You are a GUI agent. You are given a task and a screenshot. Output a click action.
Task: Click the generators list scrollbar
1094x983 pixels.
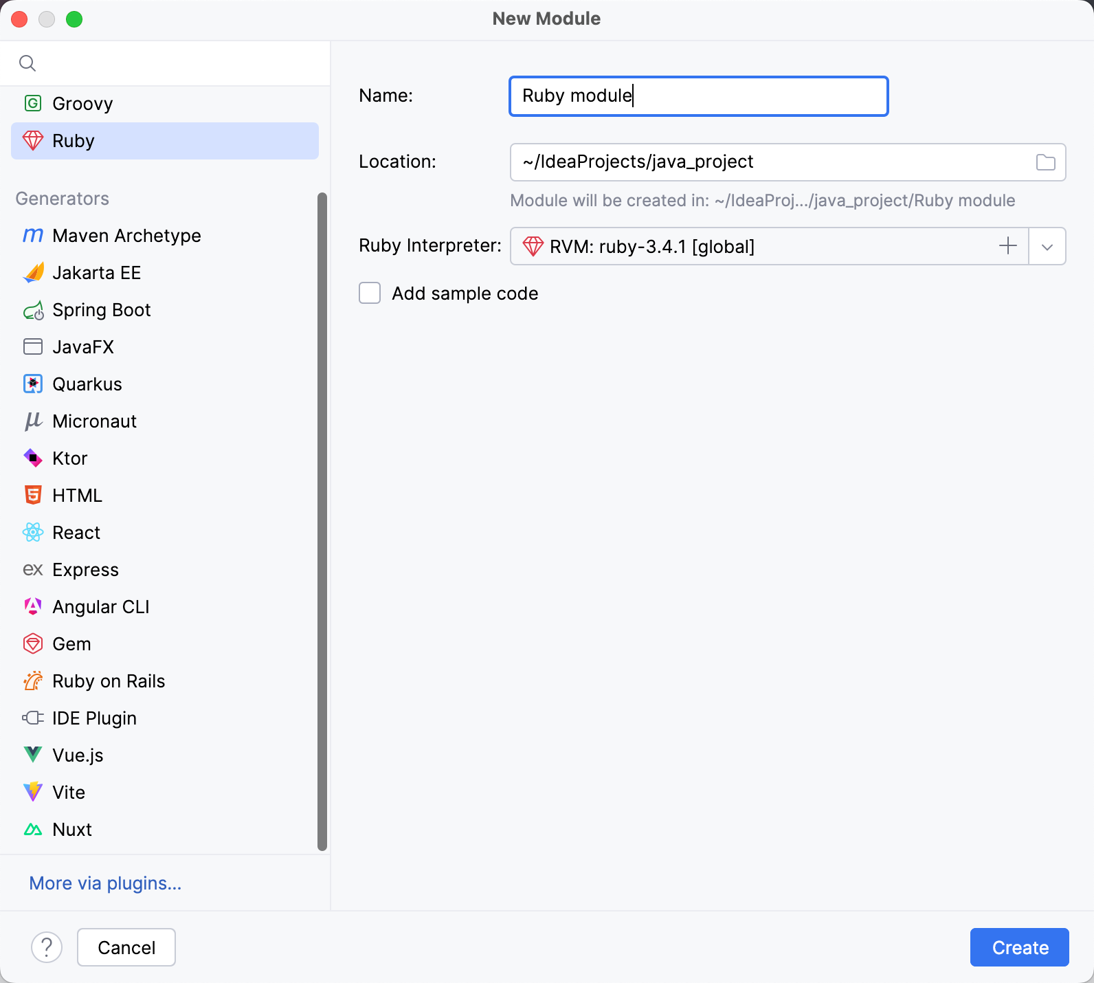pos(322,522)
